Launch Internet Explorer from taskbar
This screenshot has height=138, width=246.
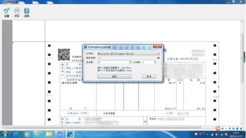coord(37,134)
